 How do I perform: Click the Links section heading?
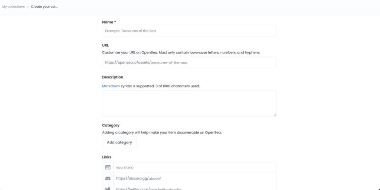point(107,157)
